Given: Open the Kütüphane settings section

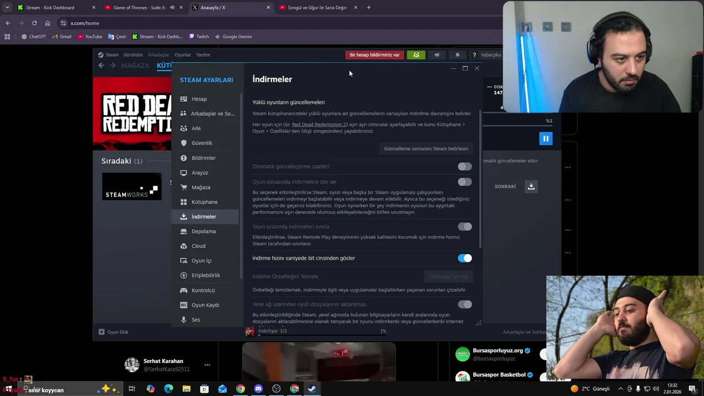Looking at the screenshot, I should (205, 202).
